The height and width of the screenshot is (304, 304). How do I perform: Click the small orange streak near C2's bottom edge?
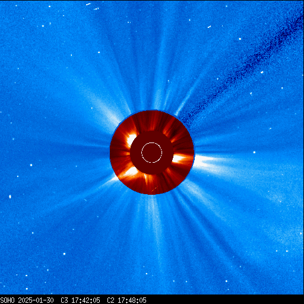coord(154,189)
